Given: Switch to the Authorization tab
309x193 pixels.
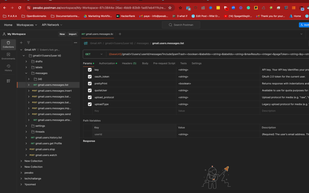Looking at the screenshot, I should pos(108,63).
